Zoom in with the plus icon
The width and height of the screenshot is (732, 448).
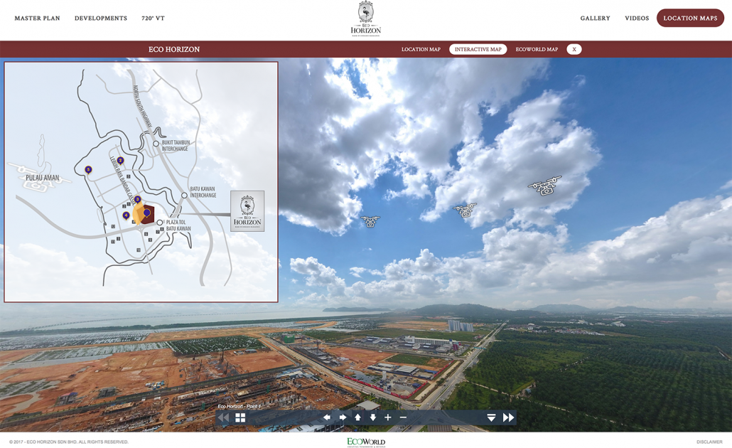(x=388, y=417)
